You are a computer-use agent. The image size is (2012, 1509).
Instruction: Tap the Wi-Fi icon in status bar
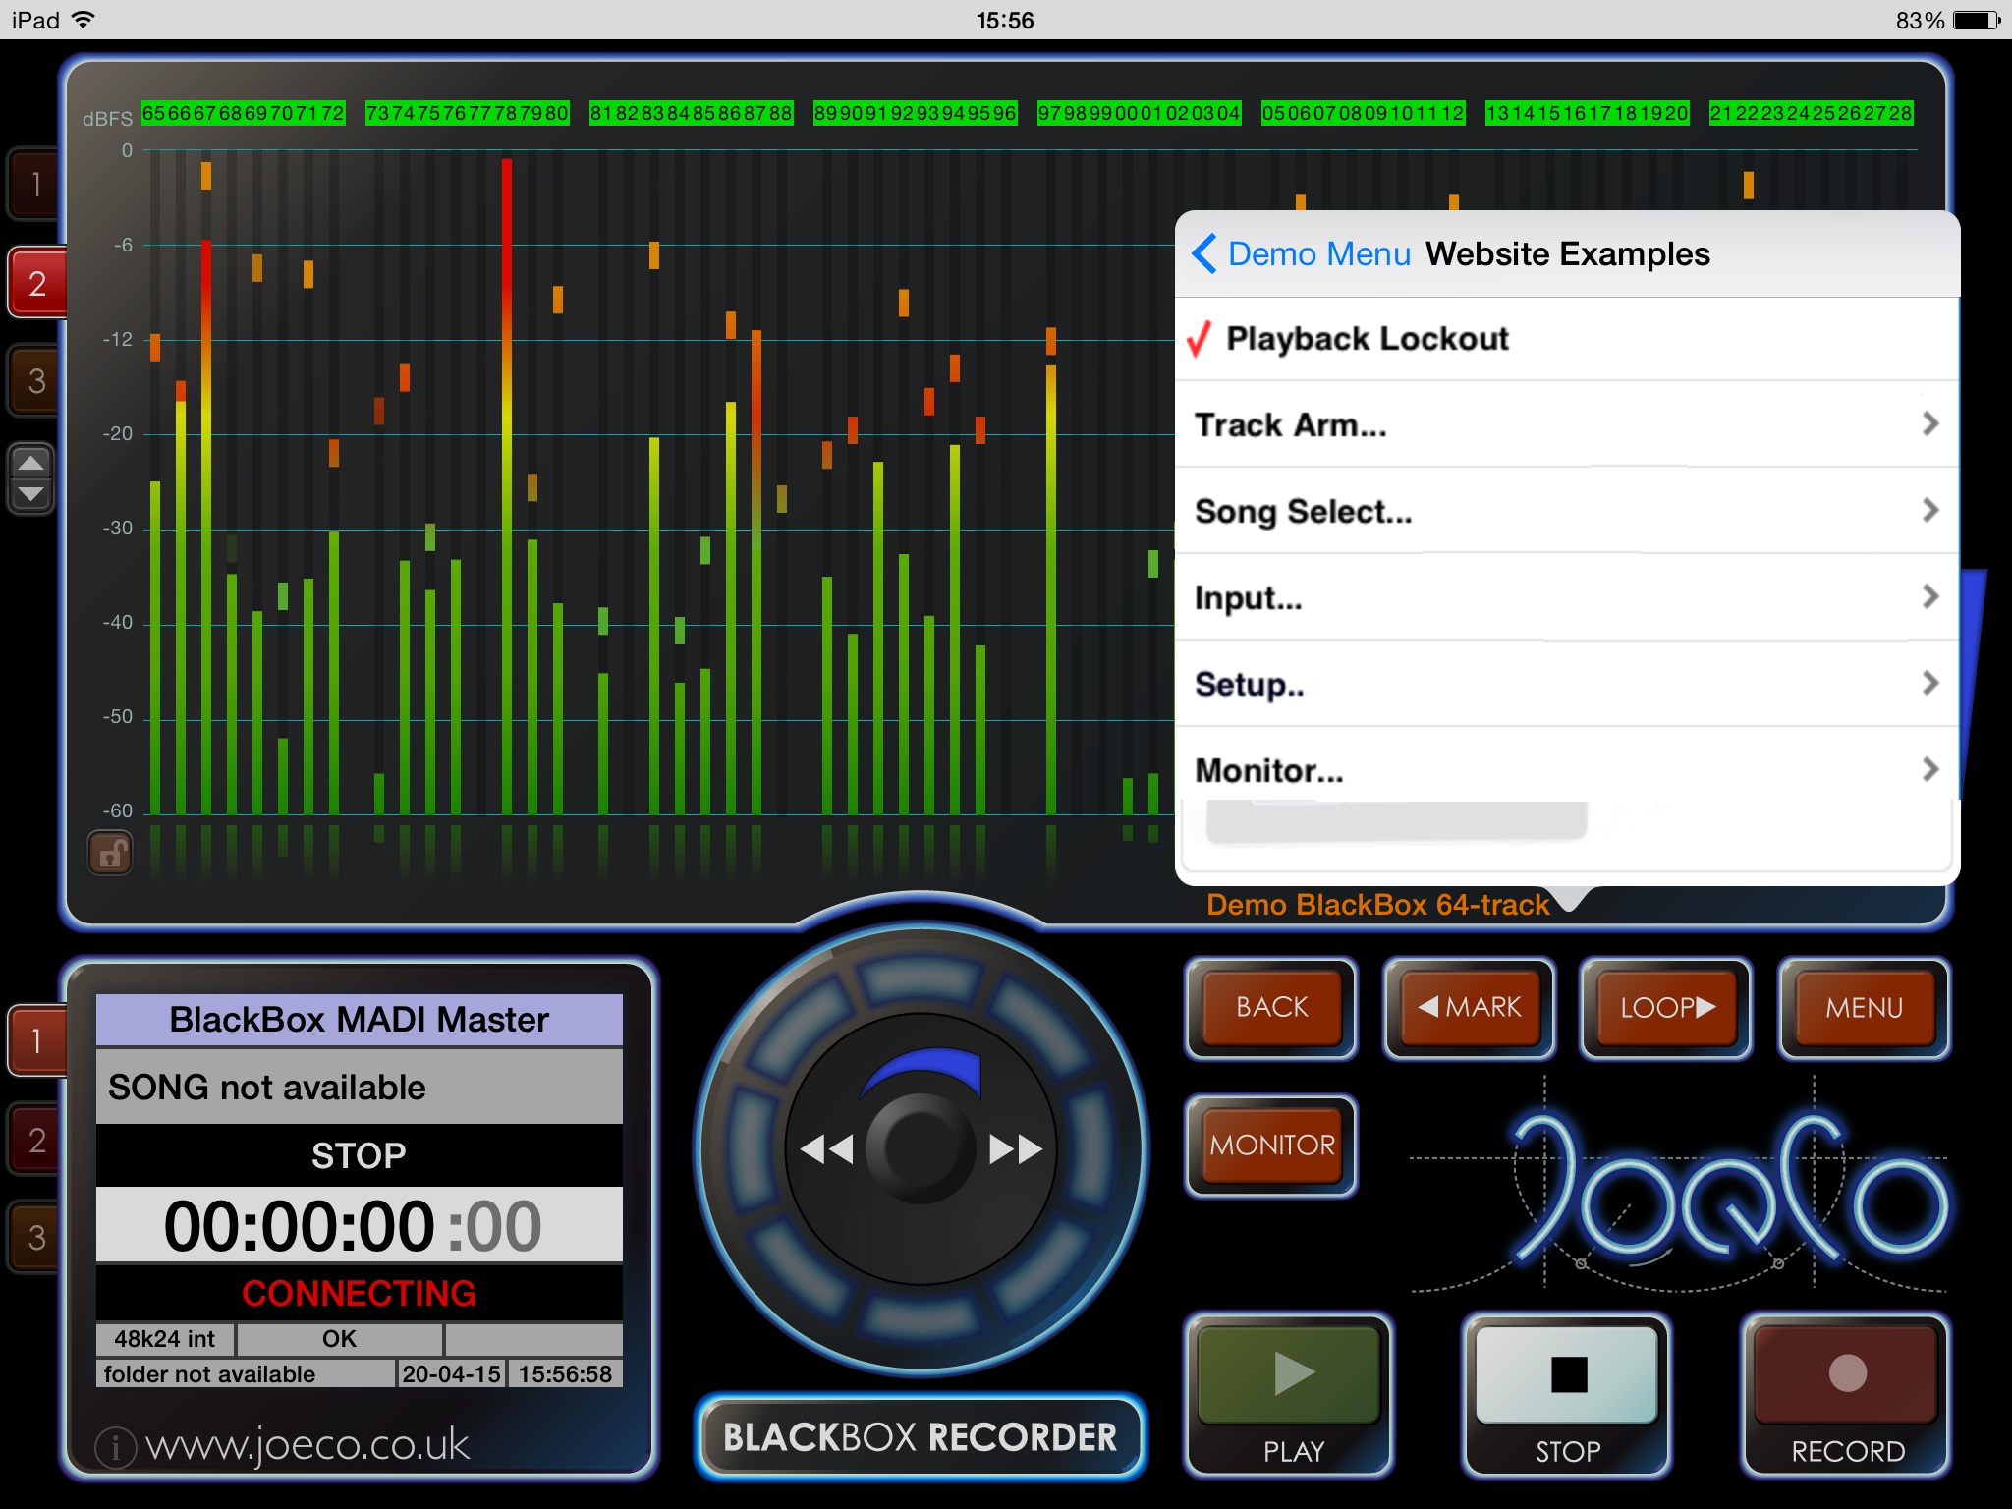84,19
